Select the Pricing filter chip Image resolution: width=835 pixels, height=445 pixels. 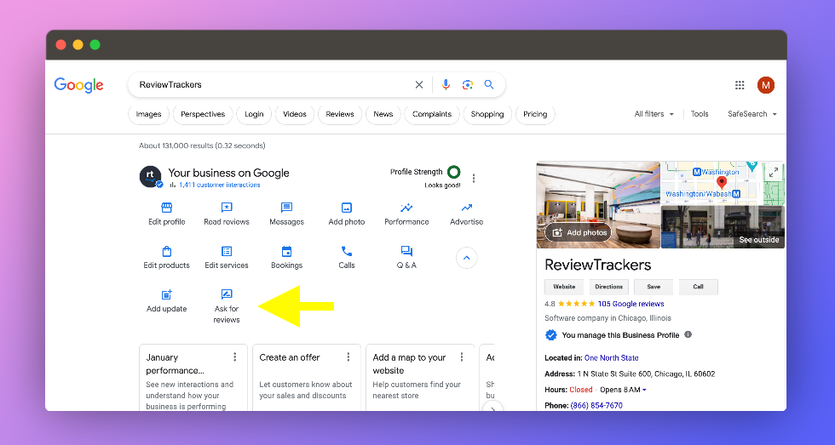pyautogui.click(x=535, y=114)
